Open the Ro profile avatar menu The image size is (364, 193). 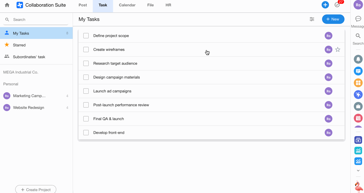[358, 5]
